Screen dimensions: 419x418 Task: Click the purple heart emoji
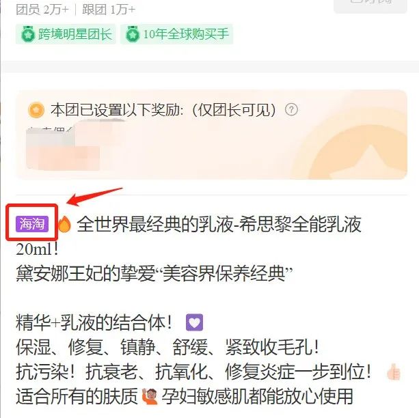click(194, 322)
